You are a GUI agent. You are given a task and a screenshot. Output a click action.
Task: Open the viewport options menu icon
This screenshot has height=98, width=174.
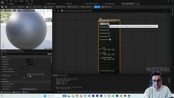point(2,10)
